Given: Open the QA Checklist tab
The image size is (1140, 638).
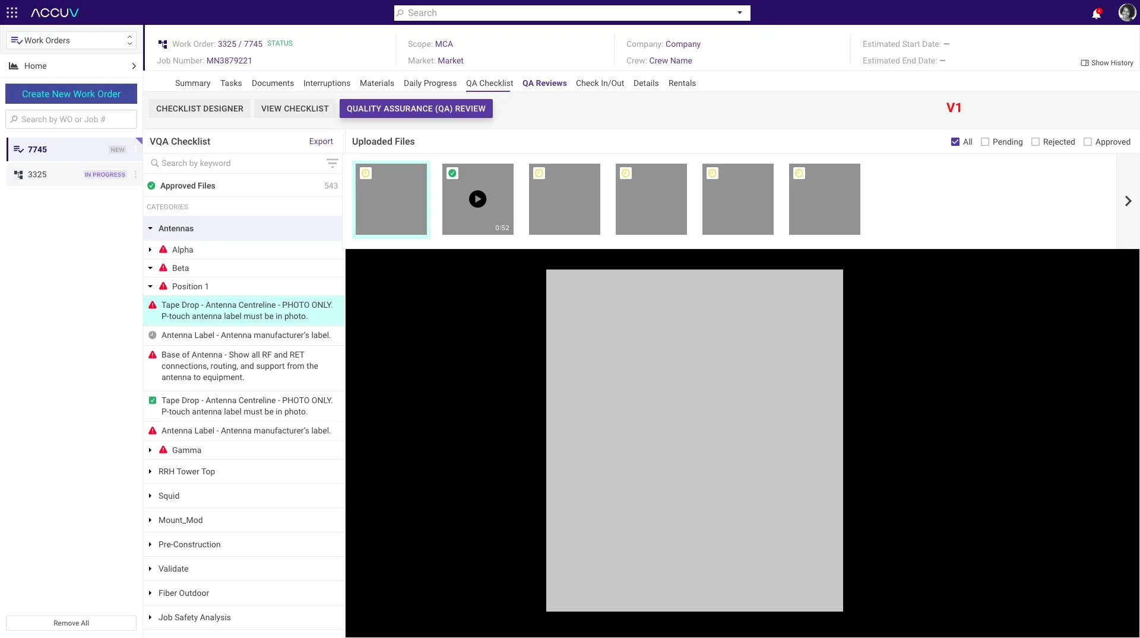Looking at the screenshot, I should click(x=489, y=83).
